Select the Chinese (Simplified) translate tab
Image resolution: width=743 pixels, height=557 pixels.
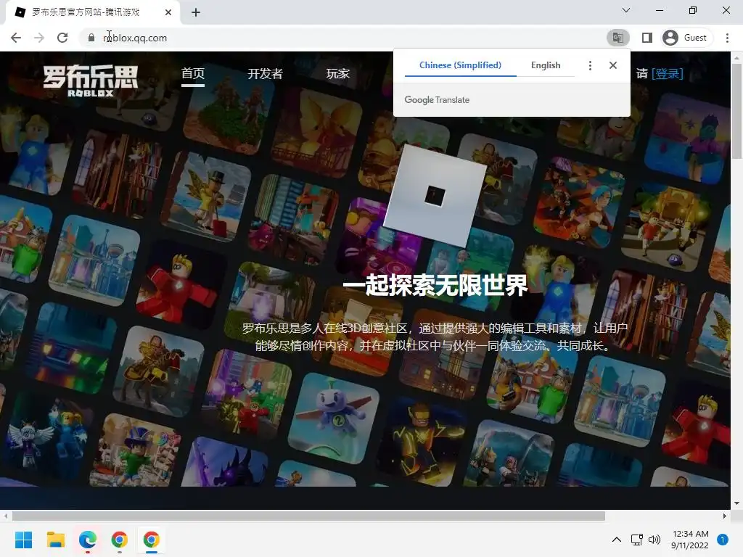tap(460, 65)
